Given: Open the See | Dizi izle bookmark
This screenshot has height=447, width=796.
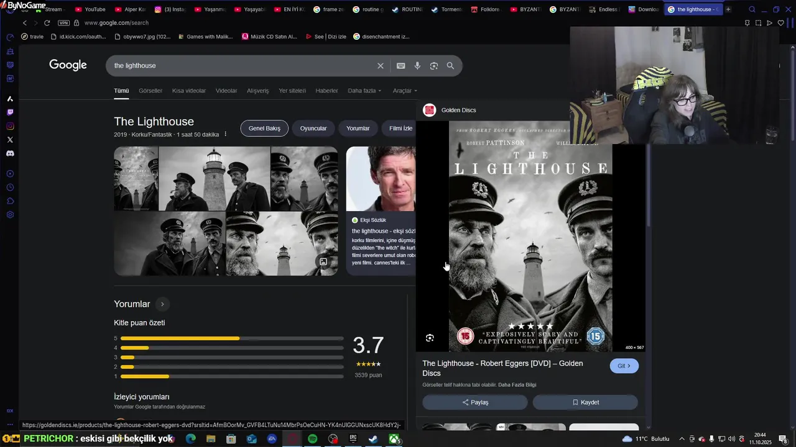Looking at the screenshot, I should pos(326,37).
